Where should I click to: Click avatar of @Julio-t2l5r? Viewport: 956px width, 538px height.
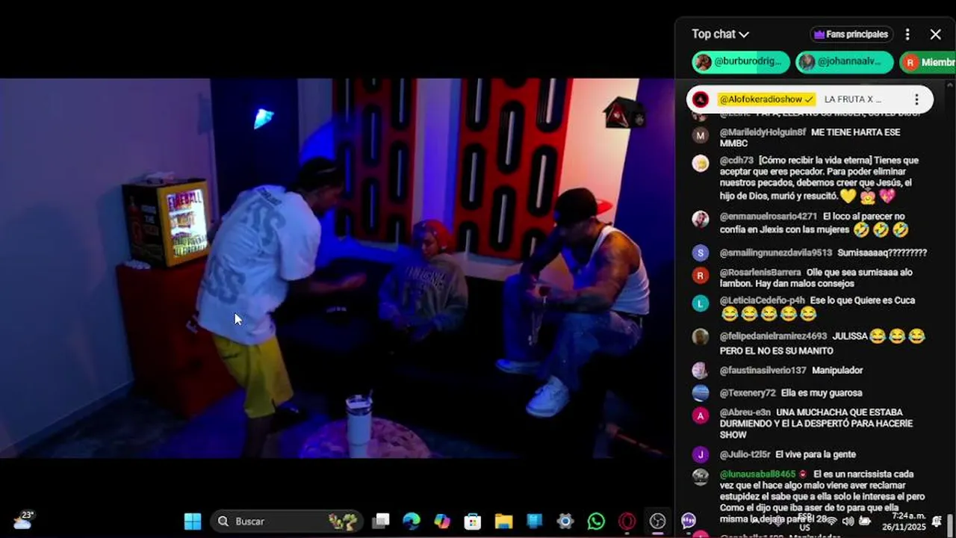700,454
